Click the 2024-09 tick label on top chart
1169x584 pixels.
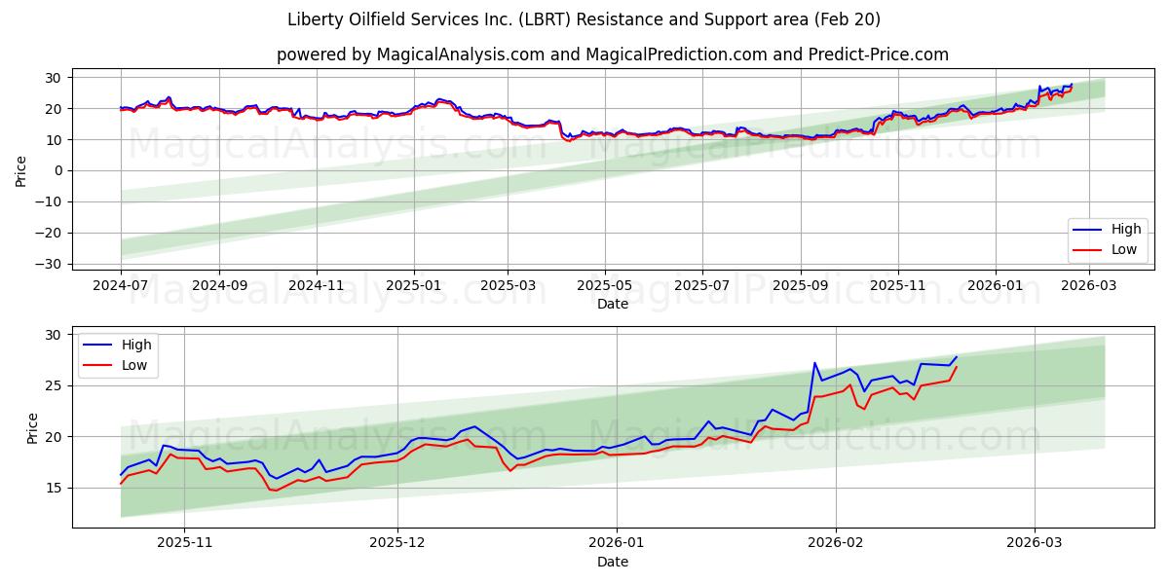(218, 286)
